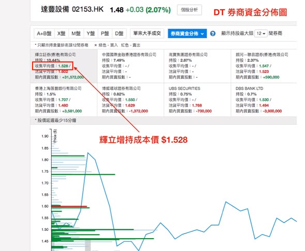Click the -1,372,000 net shares figure
Image resolution: width=305 pixels, height=251 pixels.
pyautogui.click(x=139, y=111)
